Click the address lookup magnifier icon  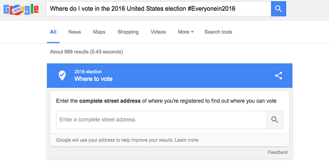(x=275, y=120)
